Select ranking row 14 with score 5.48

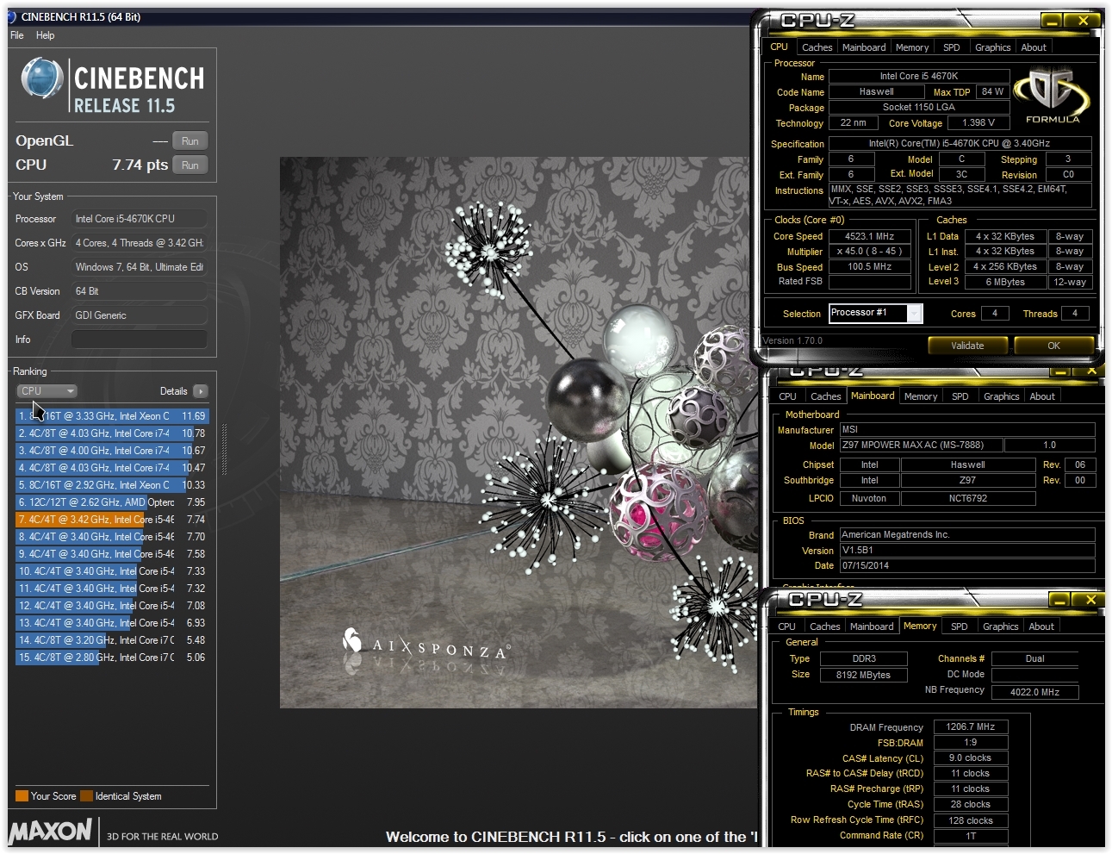[x=112, y=640]
